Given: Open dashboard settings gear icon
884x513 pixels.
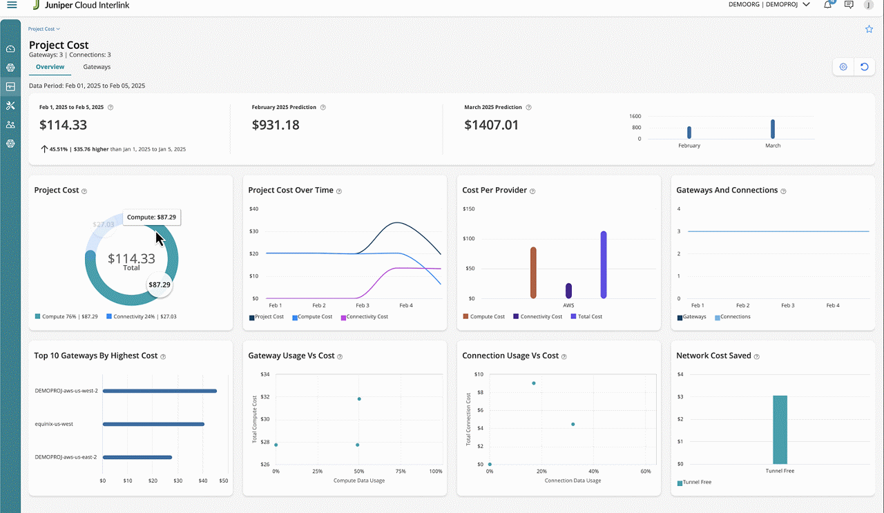Looking at the screenshot, I should 843,66.
